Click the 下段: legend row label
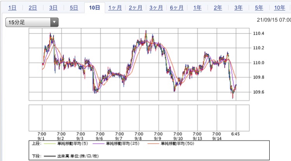 (36, 156)
